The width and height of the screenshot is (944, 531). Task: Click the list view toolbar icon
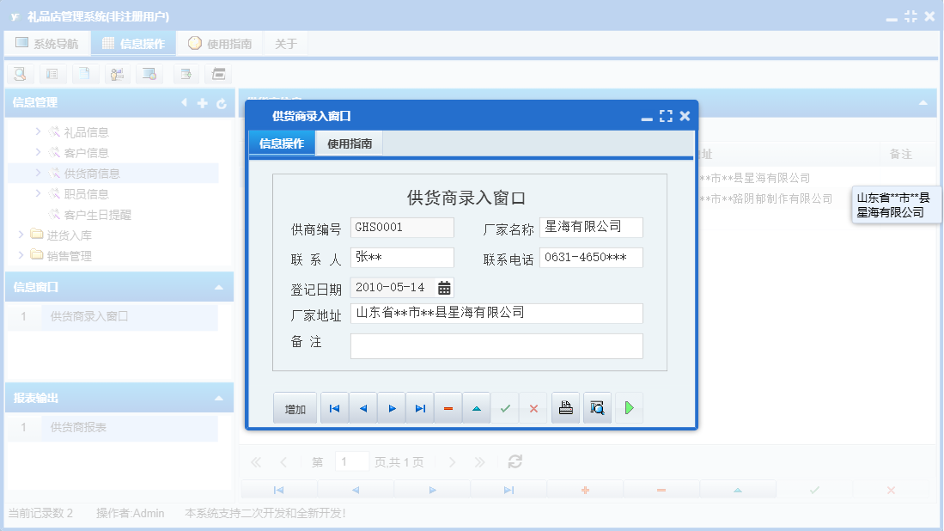click(x=52, y=74)
